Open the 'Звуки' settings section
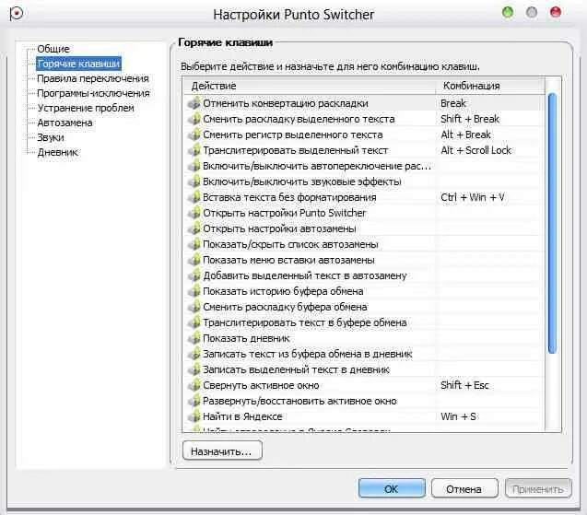Image resolution: width=587 pixels, height=515 pixels. pos(51,138)
